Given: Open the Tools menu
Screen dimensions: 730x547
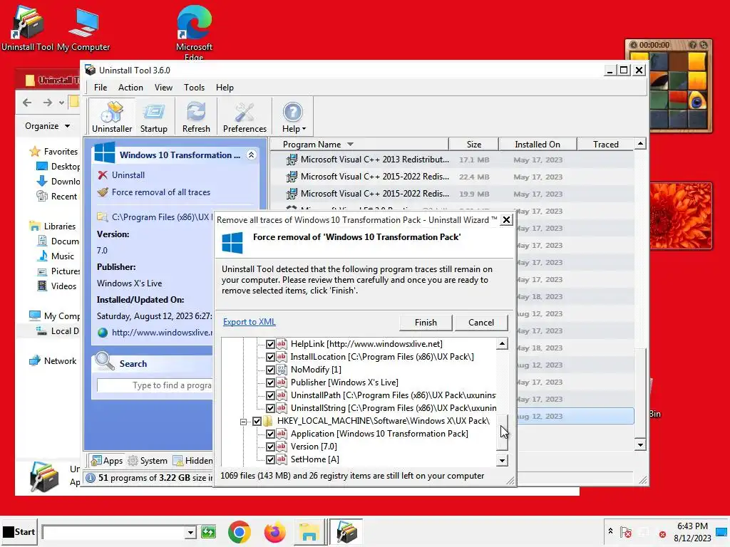Looking at the screenshot, I should click(194, 88).
